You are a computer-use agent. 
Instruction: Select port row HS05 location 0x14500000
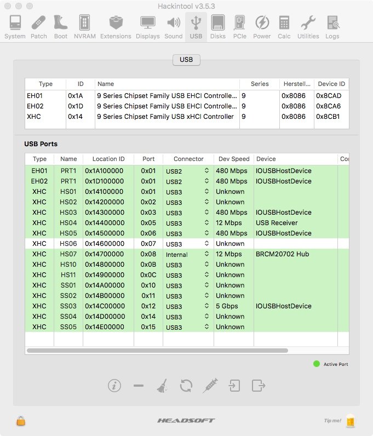[187, 233]
